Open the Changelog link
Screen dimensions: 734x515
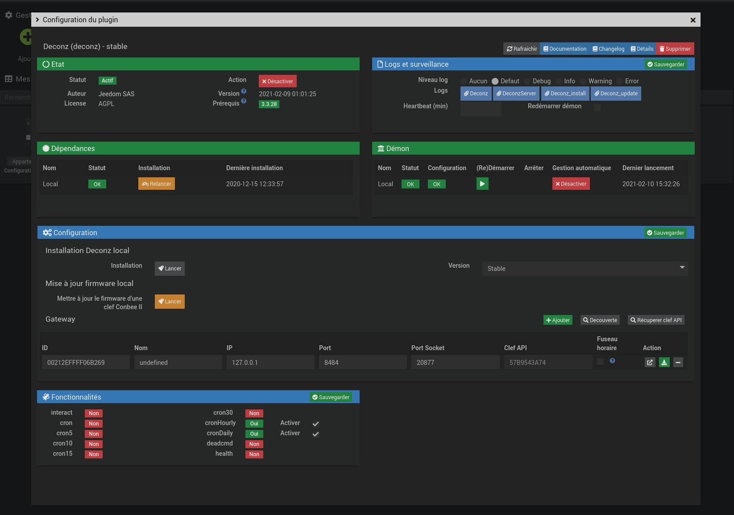608,49
